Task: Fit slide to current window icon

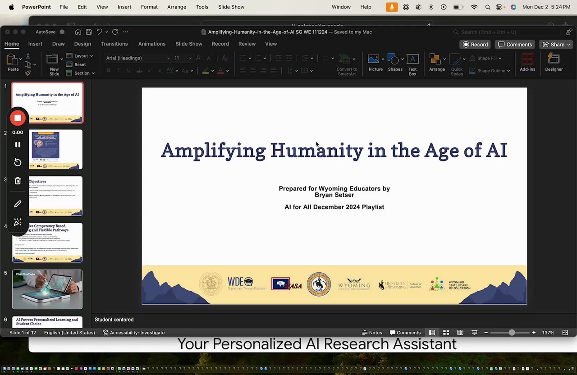Action: [x=565, y=333]
